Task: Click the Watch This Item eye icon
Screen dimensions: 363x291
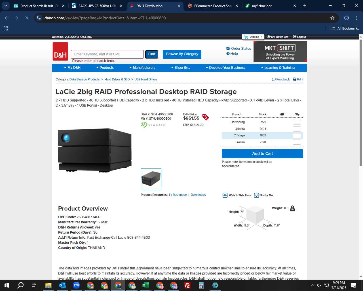Action: tap(225, 195)
